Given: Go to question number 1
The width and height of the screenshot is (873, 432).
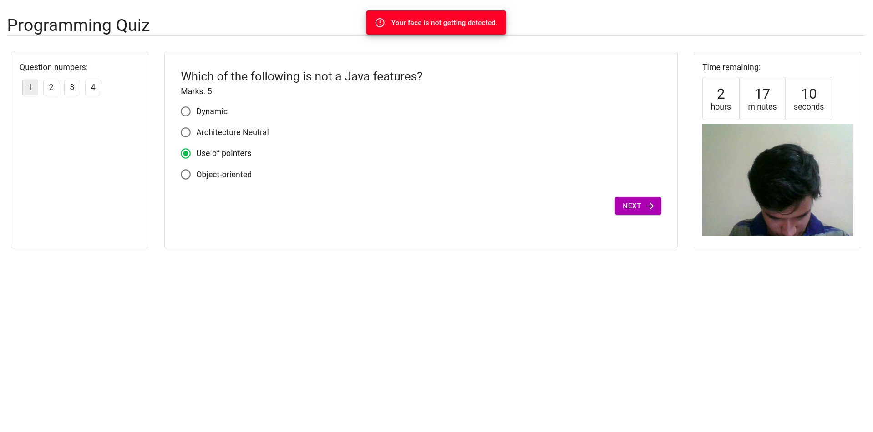Looking at the screenshot, I should tap(30, 87).
